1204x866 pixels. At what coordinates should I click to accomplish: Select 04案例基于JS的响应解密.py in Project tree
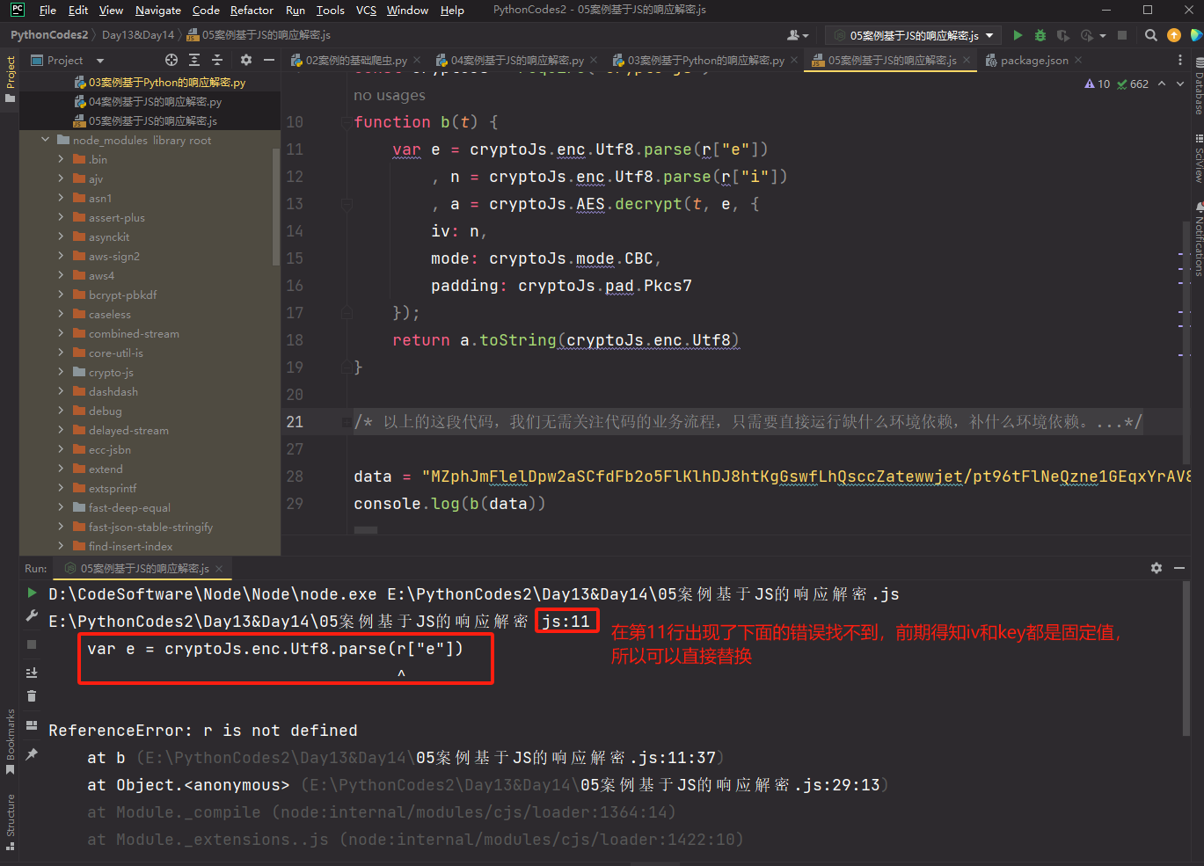pos(155,102)
